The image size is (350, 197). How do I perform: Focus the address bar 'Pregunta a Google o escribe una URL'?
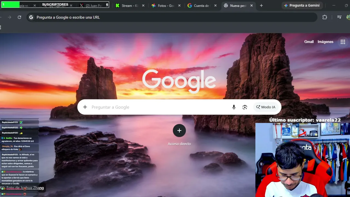tap(172, 17)
